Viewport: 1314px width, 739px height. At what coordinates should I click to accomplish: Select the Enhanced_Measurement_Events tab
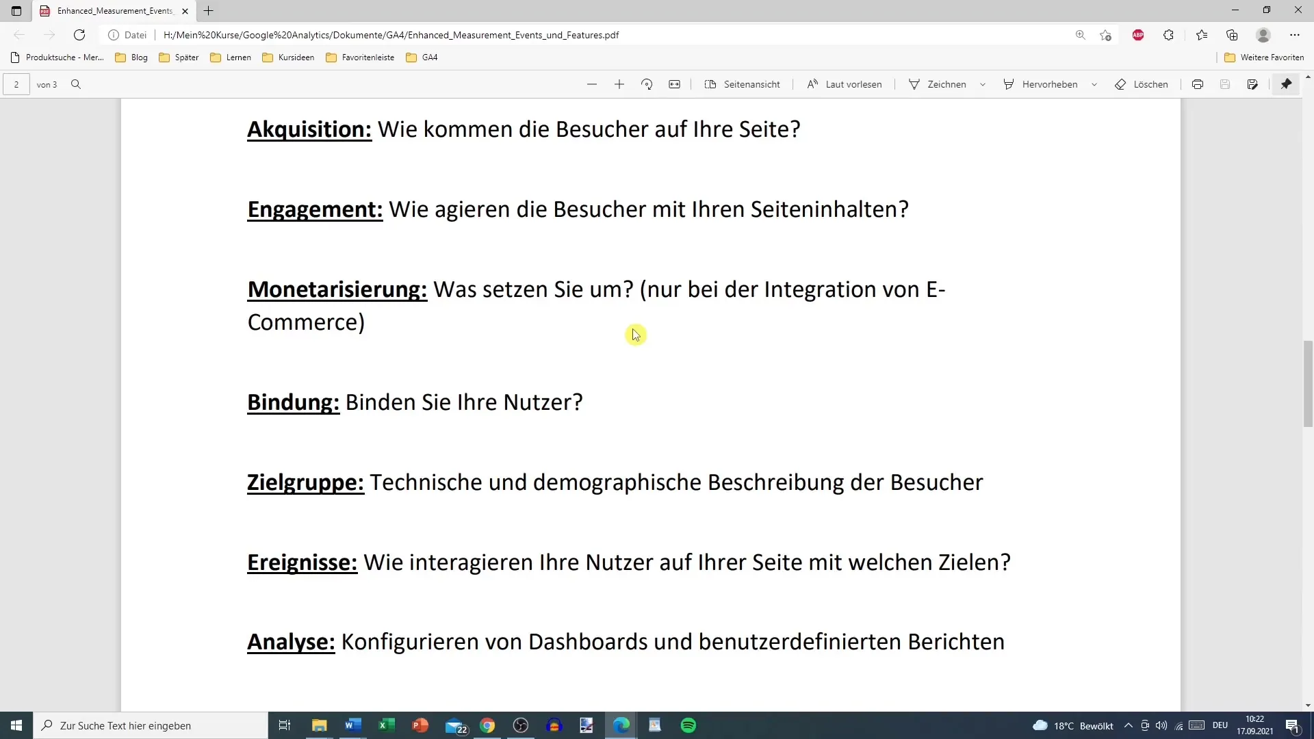pos(113,11)
